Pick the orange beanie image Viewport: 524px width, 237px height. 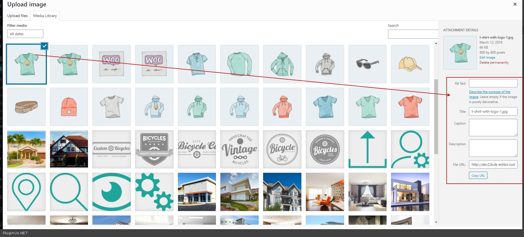click(69, 107)
